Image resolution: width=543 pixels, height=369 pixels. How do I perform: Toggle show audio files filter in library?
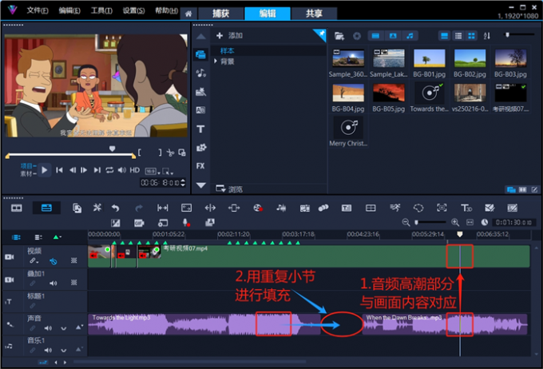click(410, 36)
